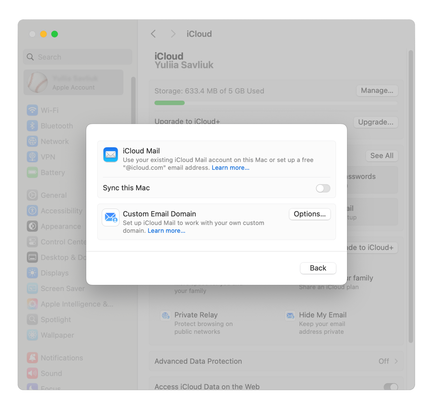
Task: Enable Sync this Mac toggle
Action: 323,188
